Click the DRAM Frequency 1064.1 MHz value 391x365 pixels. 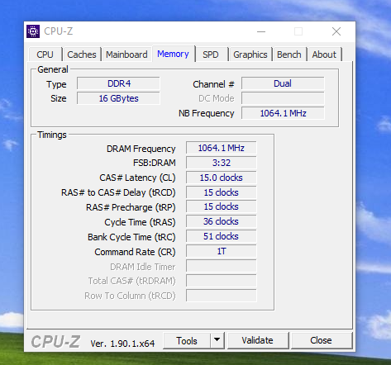tap(222, 148)
